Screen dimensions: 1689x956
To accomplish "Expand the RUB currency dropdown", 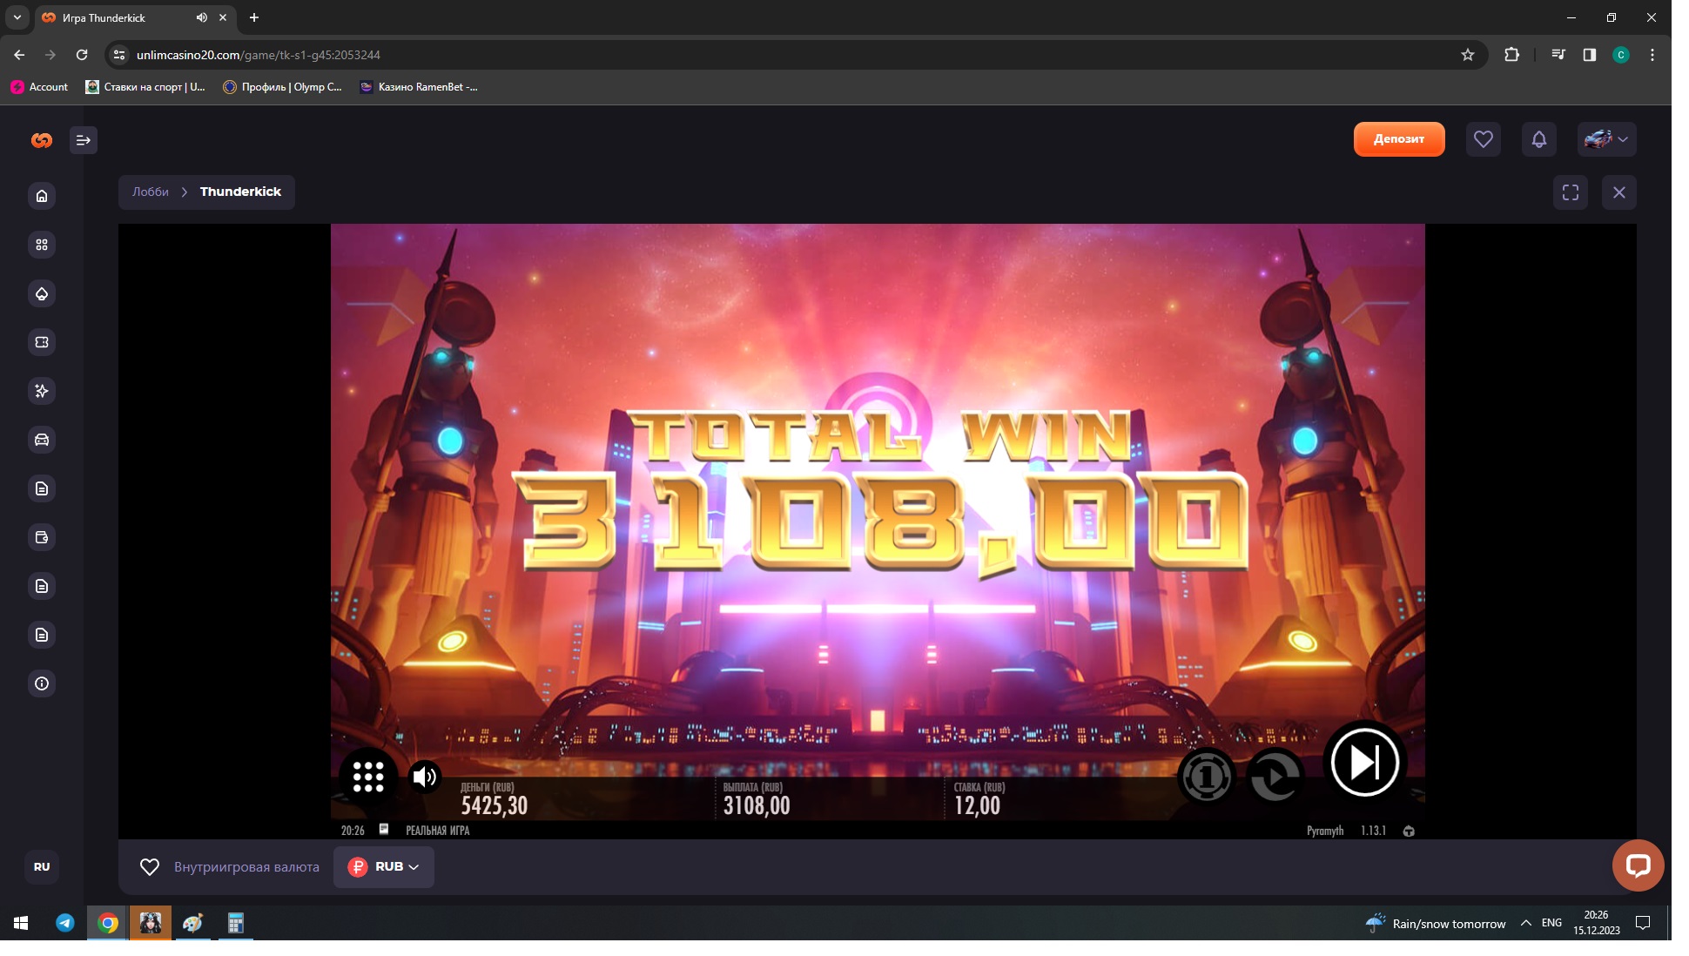I will point(384,867).
